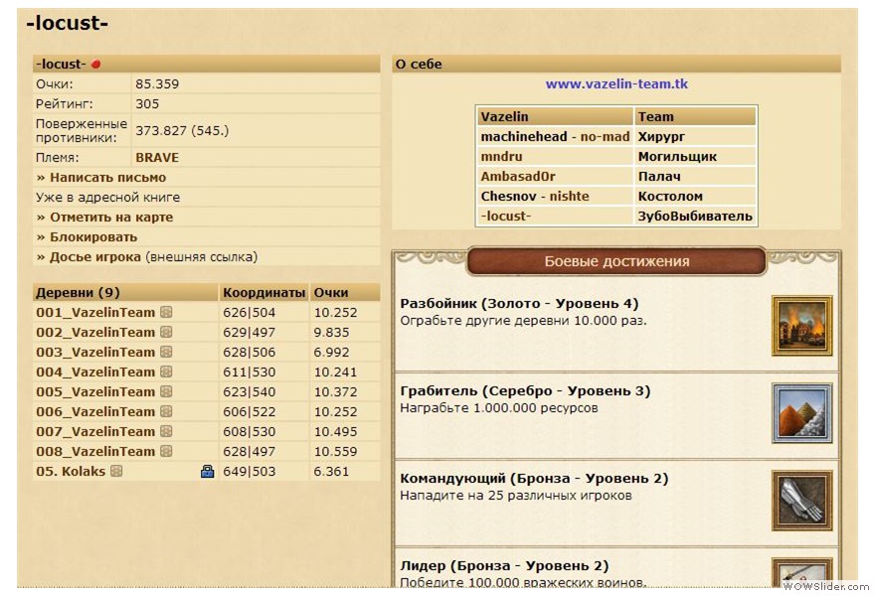Screen dimensions: 875x596
Task: Click the machinehead player link
Action: 523,137
